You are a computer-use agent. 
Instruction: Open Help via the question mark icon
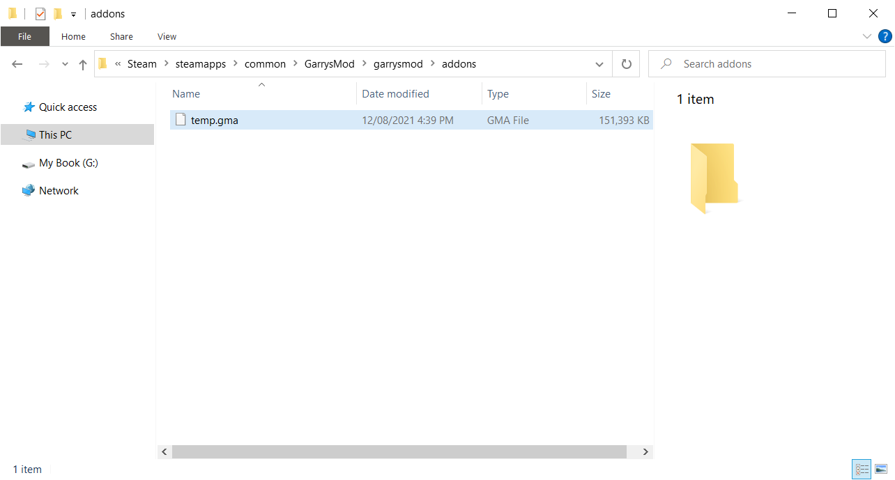(885, 36)
